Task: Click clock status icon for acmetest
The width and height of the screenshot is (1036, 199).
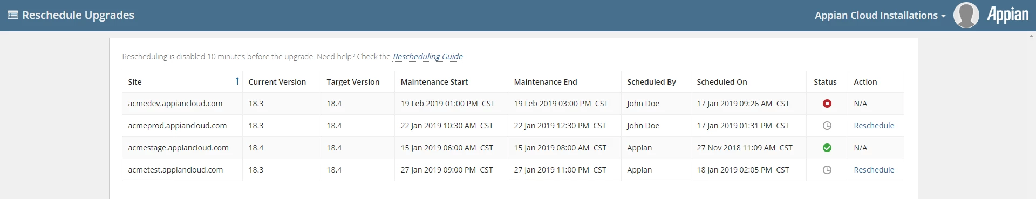Action: [x=827, y=170]
